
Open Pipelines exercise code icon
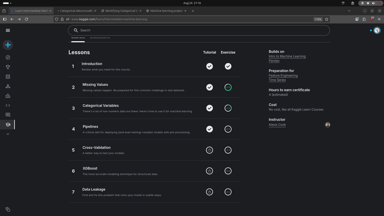[x=228, y=129]
